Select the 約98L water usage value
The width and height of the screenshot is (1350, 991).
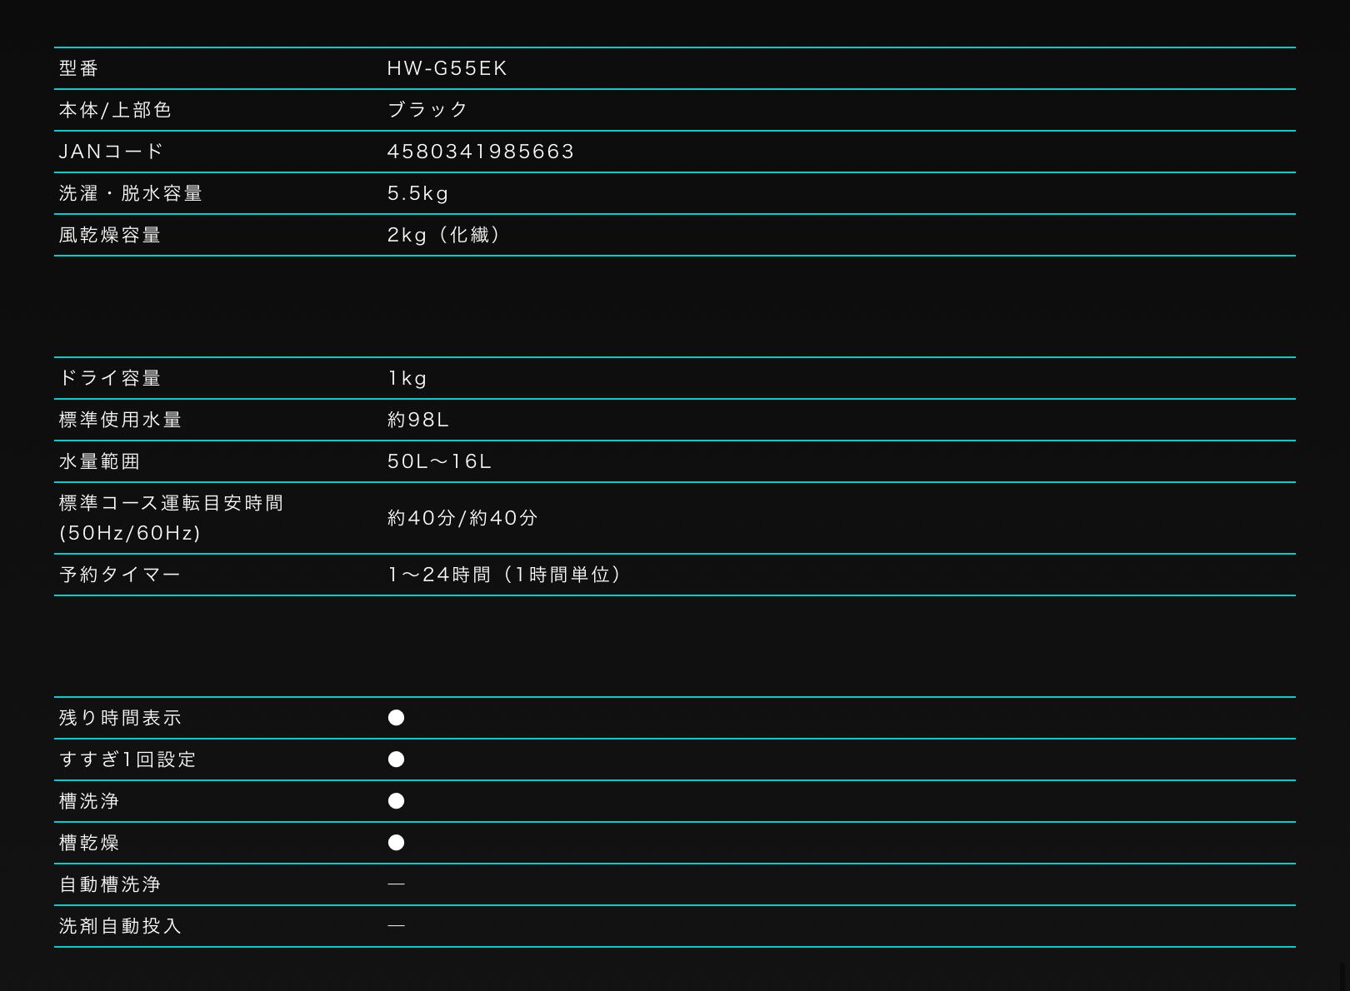click(x=417, y=420)
